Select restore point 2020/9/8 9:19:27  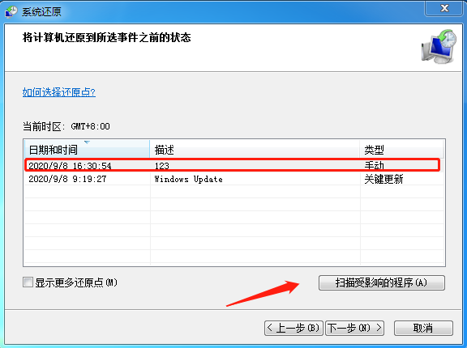(x=234, y=179)
